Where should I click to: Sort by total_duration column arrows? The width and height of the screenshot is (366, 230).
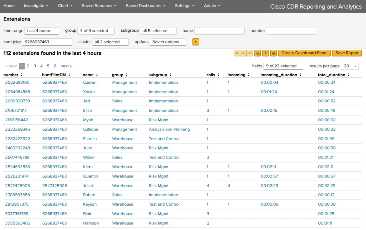pyautogui.click(x=348, y=75)
